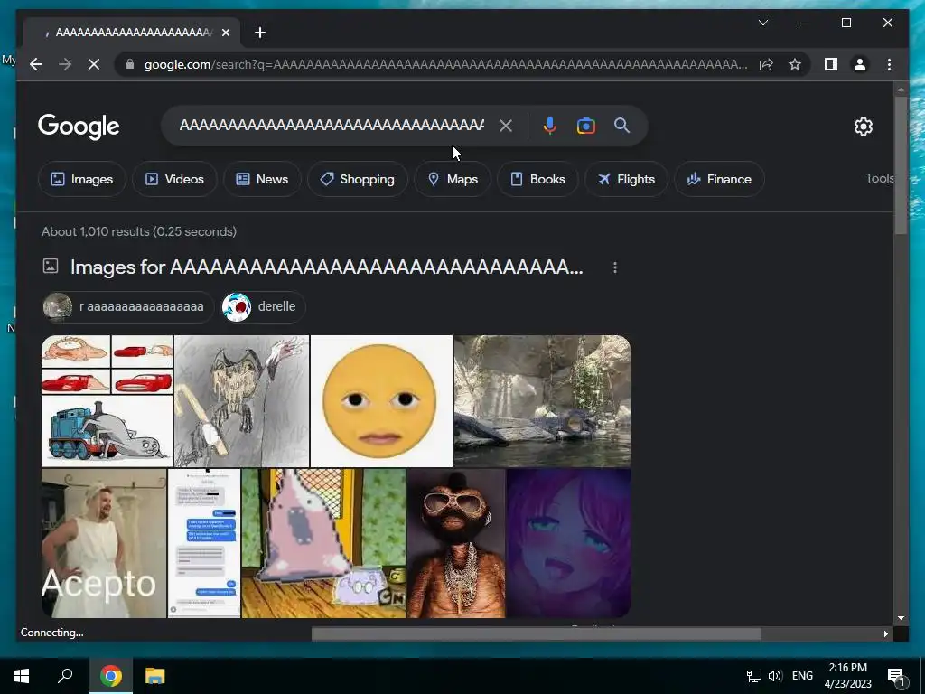This screenshot has height=694, width=925.
Task: Clear the Google search box
Action: point(506,126)
